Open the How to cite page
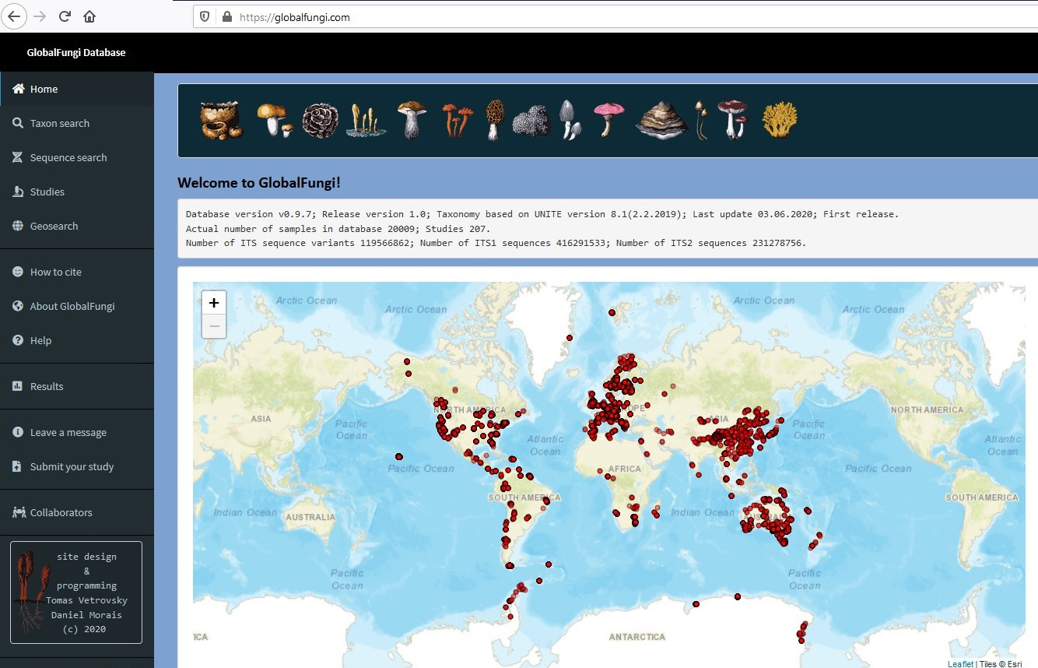 (55, 272)
